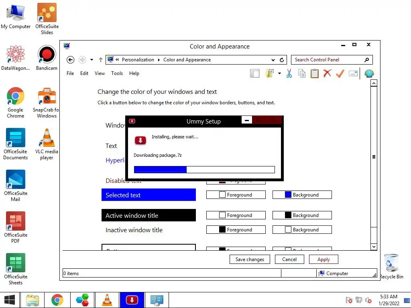Click the Save changes button
This screenshot has width=411, height=308.
(250, 259)
